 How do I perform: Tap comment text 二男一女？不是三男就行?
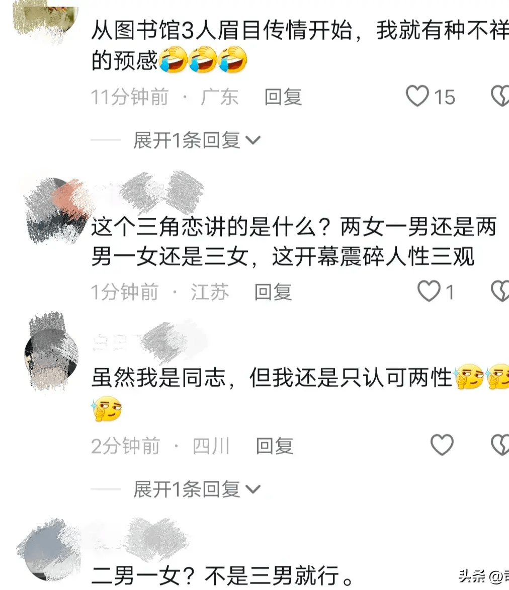pyautogui.click(x=222, y=575)
